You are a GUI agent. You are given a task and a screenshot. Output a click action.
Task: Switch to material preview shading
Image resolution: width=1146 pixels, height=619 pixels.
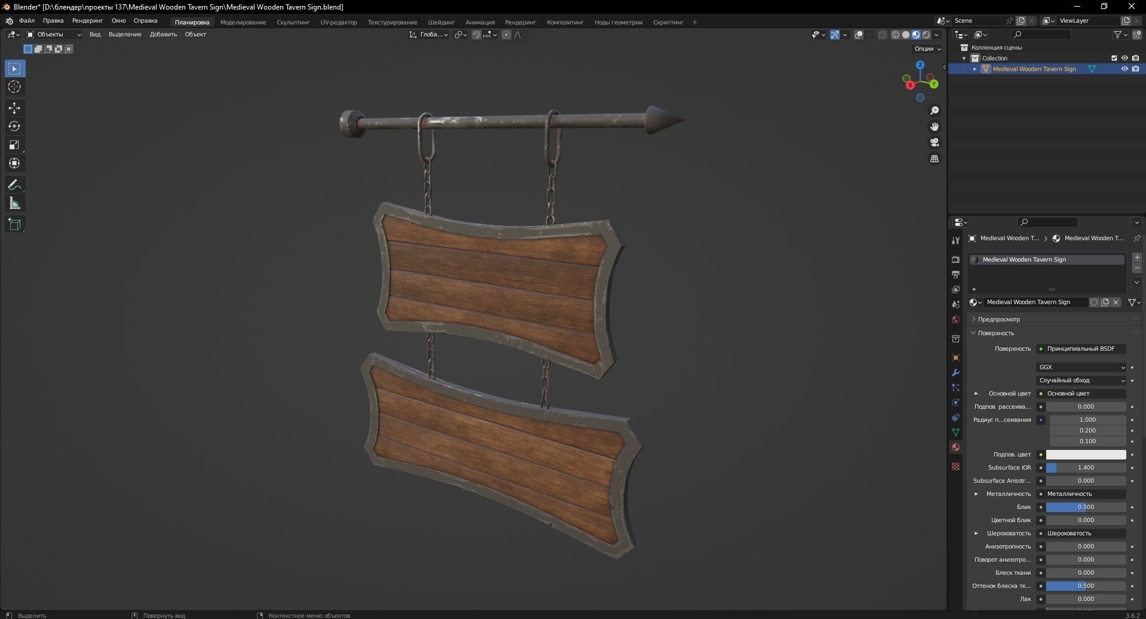[915, 35]
